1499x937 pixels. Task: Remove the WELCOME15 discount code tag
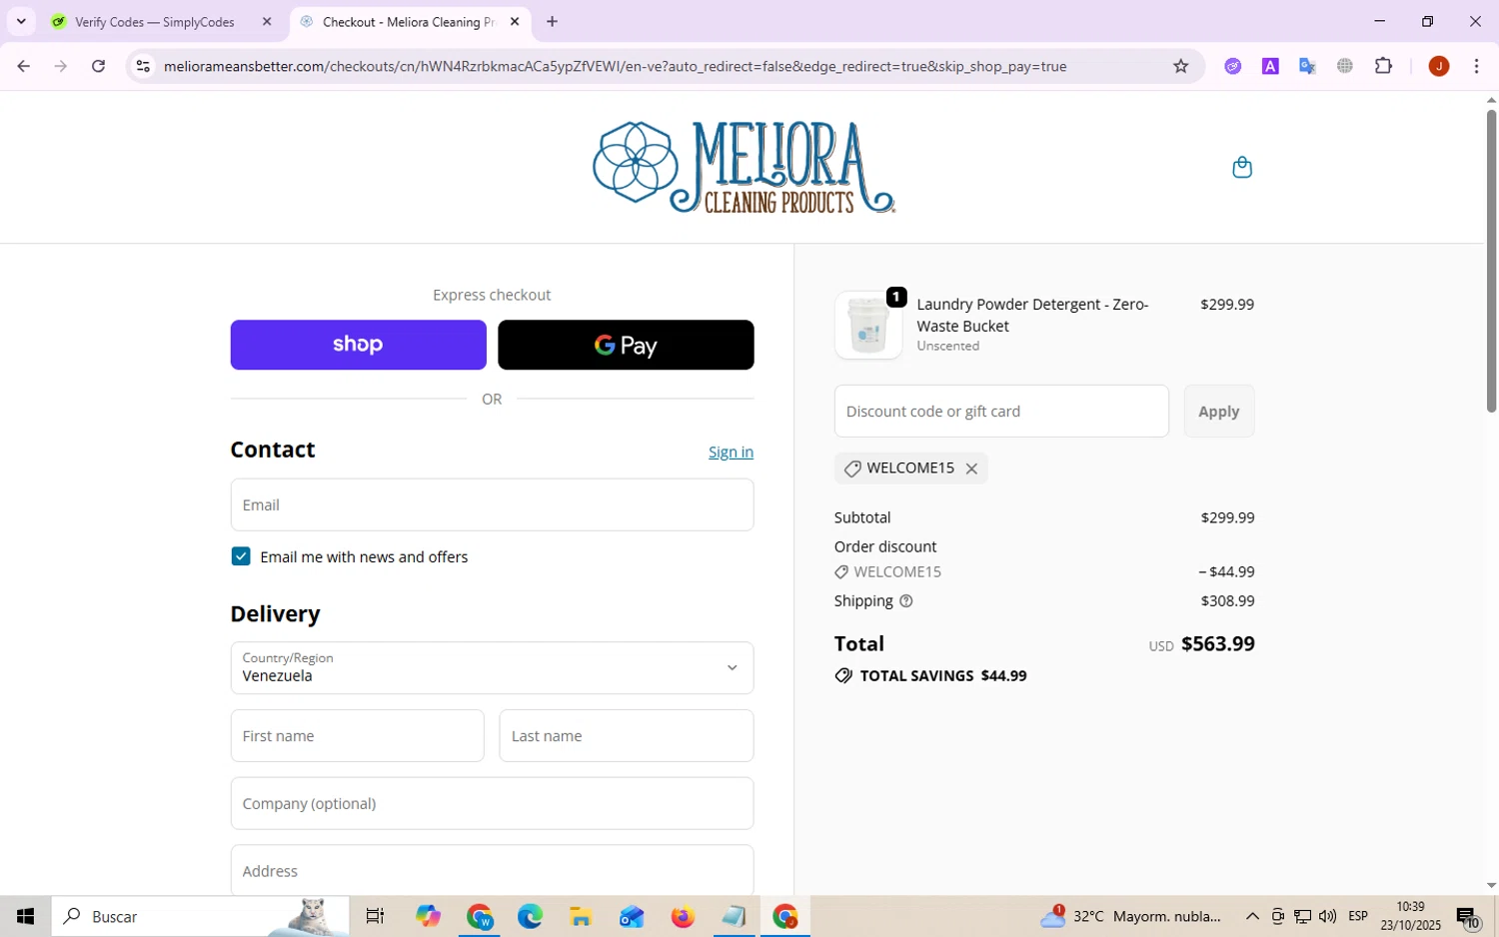(x=971, y=468)
